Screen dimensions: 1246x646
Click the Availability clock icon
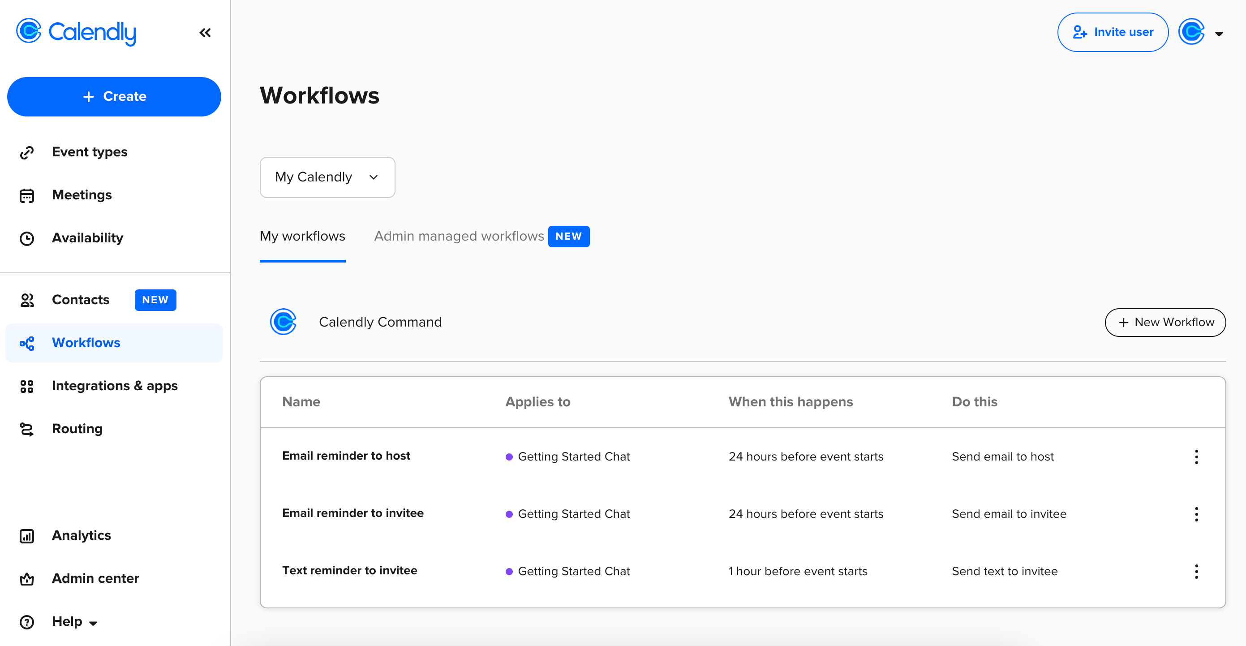pos(26,238)
